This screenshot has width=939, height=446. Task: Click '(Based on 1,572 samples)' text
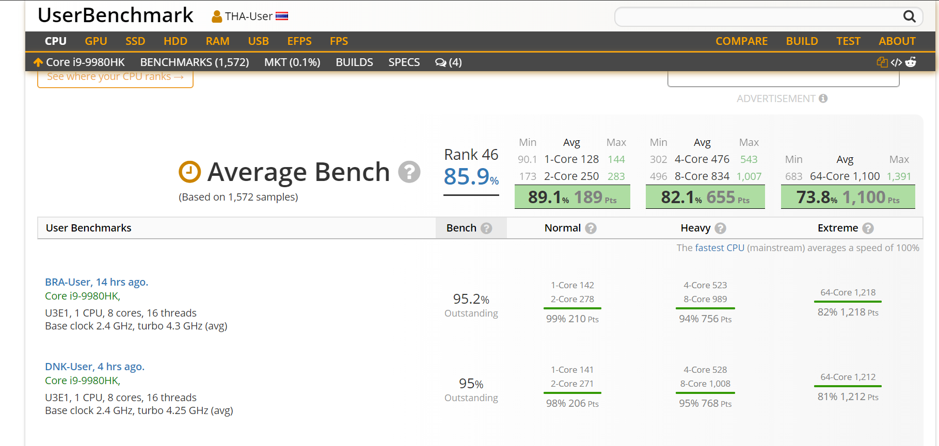(x=238, y=197)
